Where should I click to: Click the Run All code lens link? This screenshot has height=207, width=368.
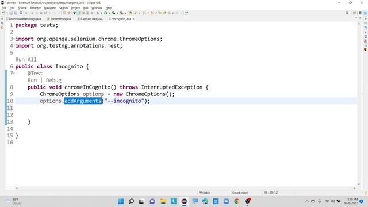26,60
